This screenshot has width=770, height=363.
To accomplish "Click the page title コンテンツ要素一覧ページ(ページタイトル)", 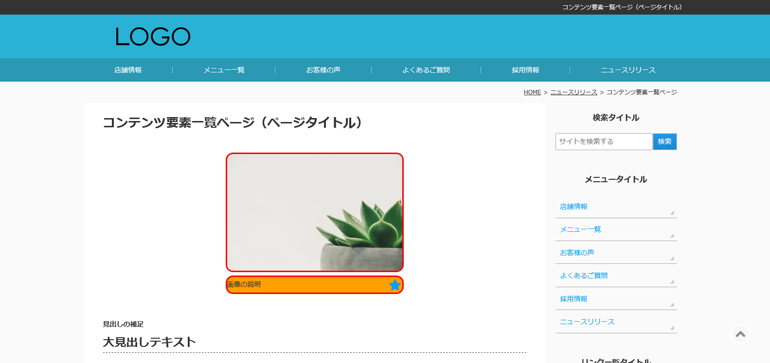I will (x=233, y=122).
